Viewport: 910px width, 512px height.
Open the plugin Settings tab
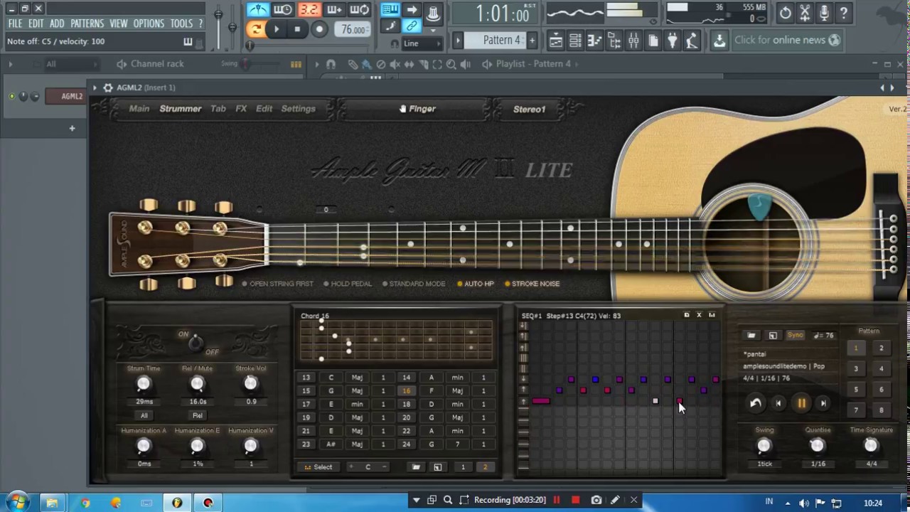[298, 109]
